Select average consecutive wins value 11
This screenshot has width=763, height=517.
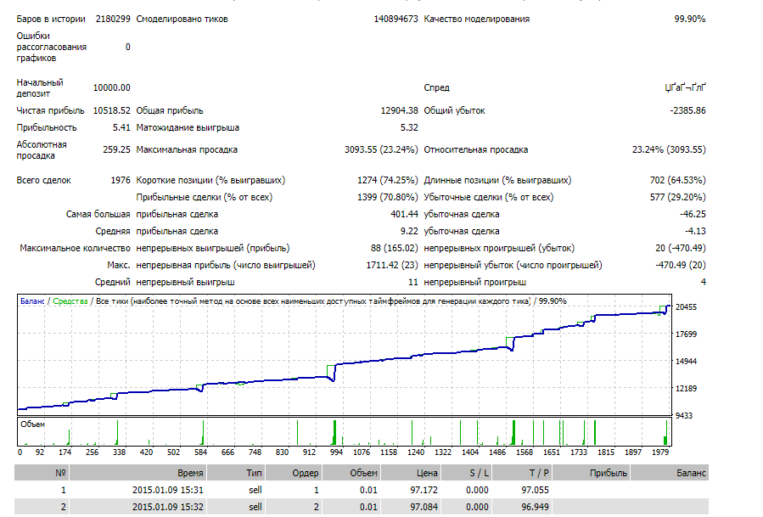(x=413, y=283)
